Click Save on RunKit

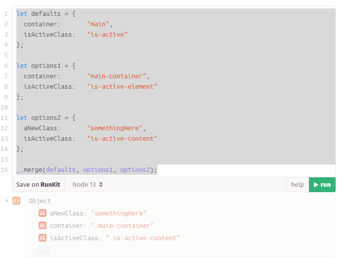tap(38, 185)
